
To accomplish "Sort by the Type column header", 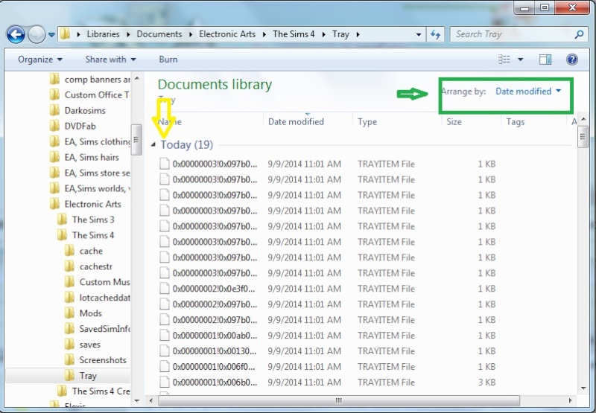I will [396, 122].
